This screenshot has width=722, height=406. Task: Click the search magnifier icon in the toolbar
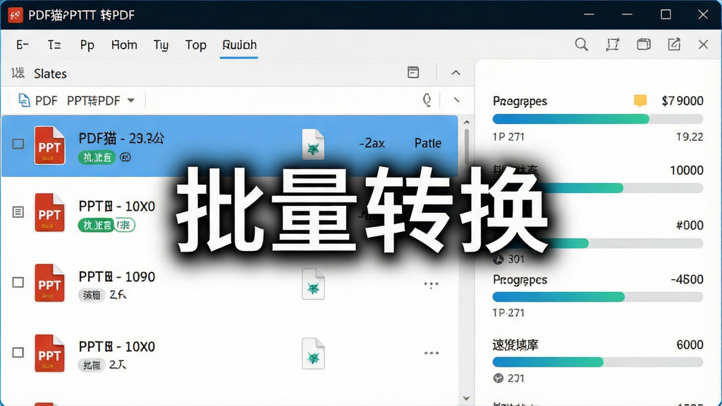[581, 44]
